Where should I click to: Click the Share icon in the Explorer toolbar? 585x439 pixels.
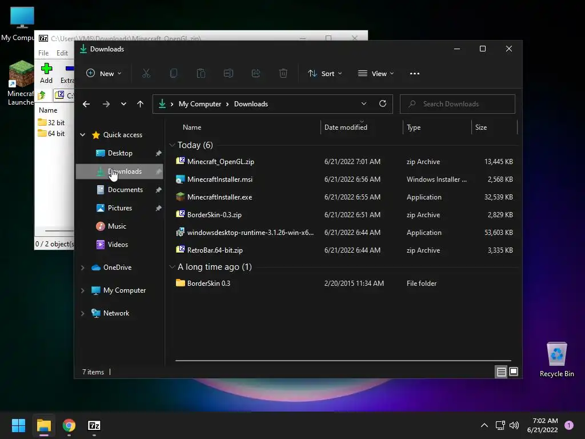pyautogui.click(x=256, y=74)
